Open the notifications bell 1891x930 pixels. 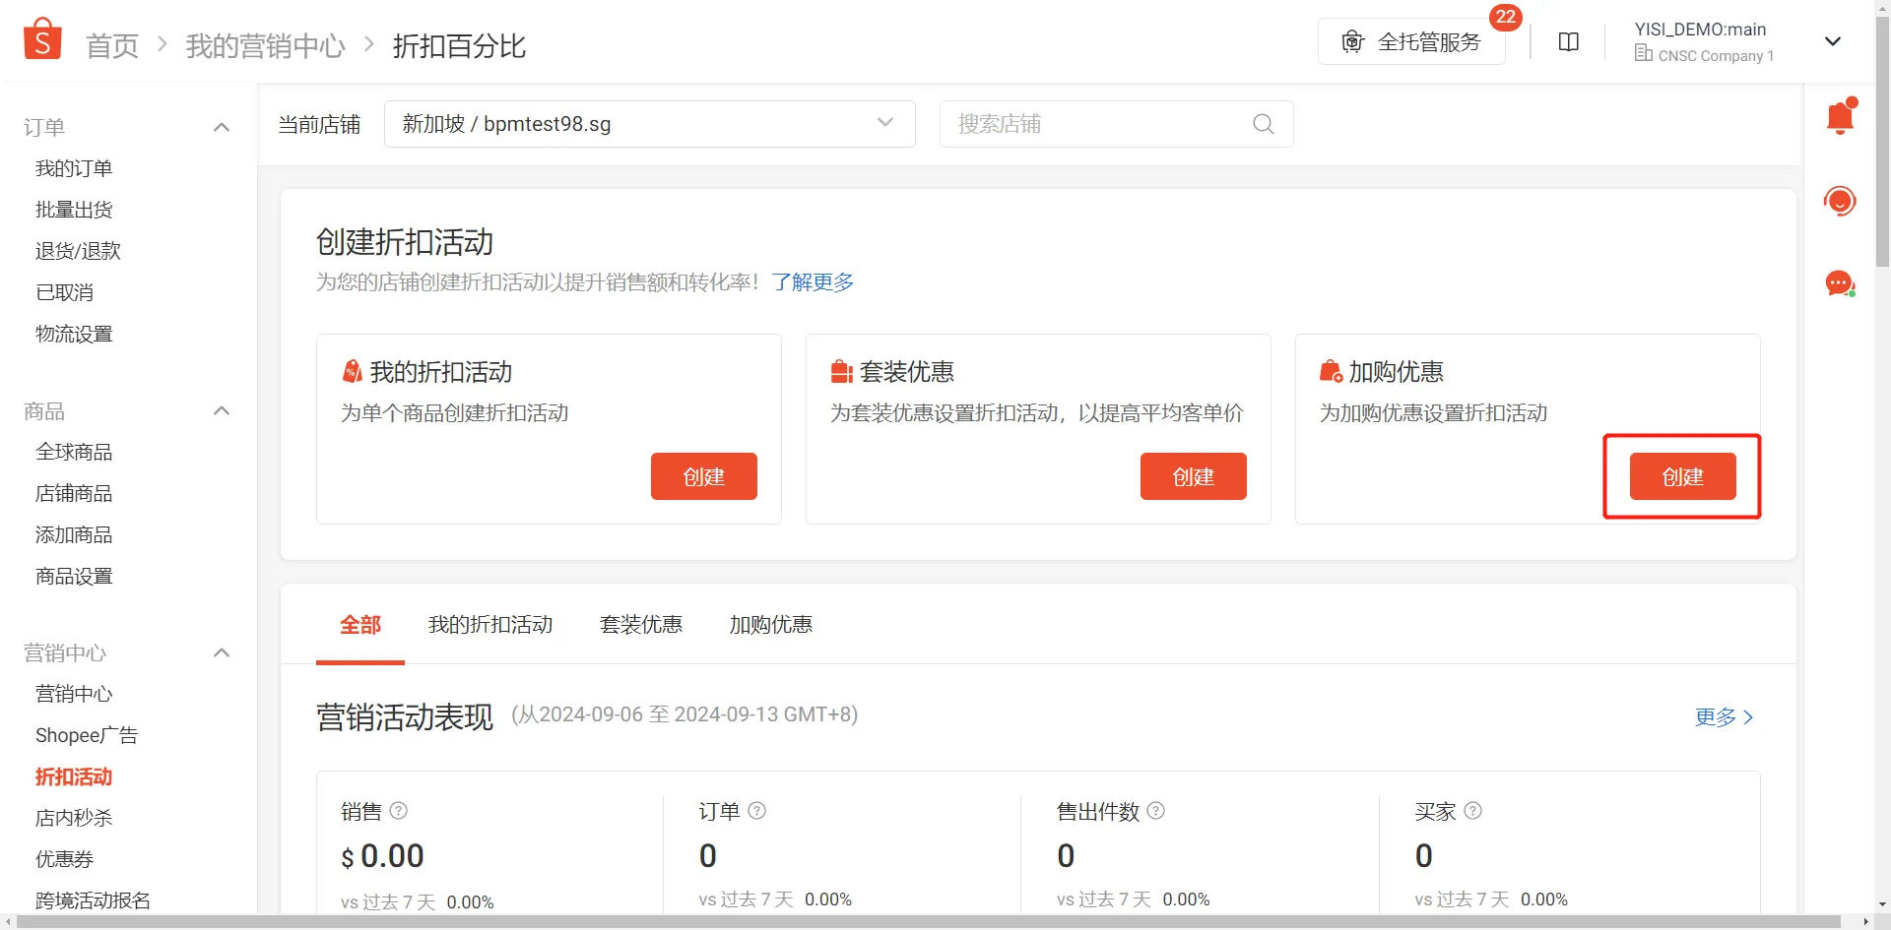pos(1840,116)
